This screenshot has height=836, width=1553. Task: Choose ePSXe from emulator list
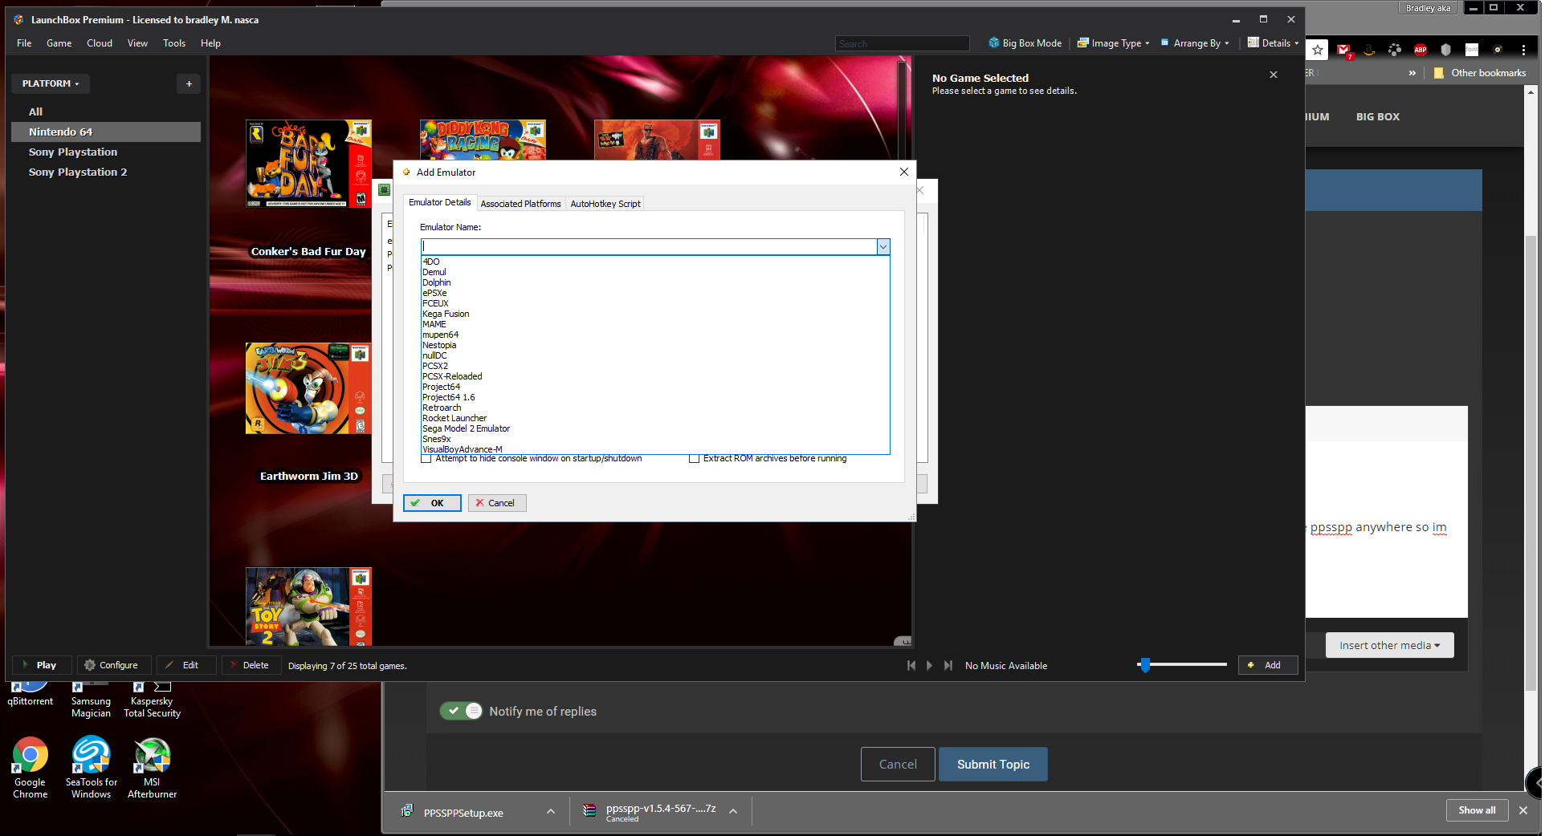coord(655,293)
